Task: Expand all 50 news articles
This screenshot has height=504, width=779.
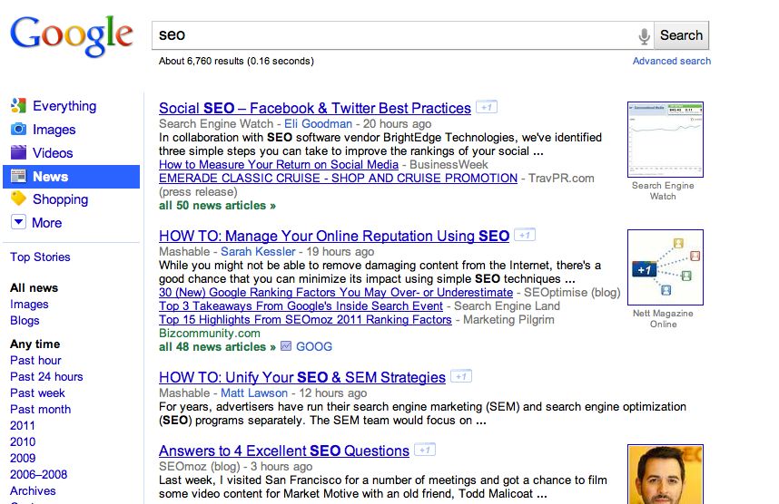Action: tap(217, 206)
